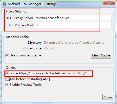Uncheck Enable Preview Tools
Image resolution: width=117 pixels, height=104 pixels.
coord(7,85)
